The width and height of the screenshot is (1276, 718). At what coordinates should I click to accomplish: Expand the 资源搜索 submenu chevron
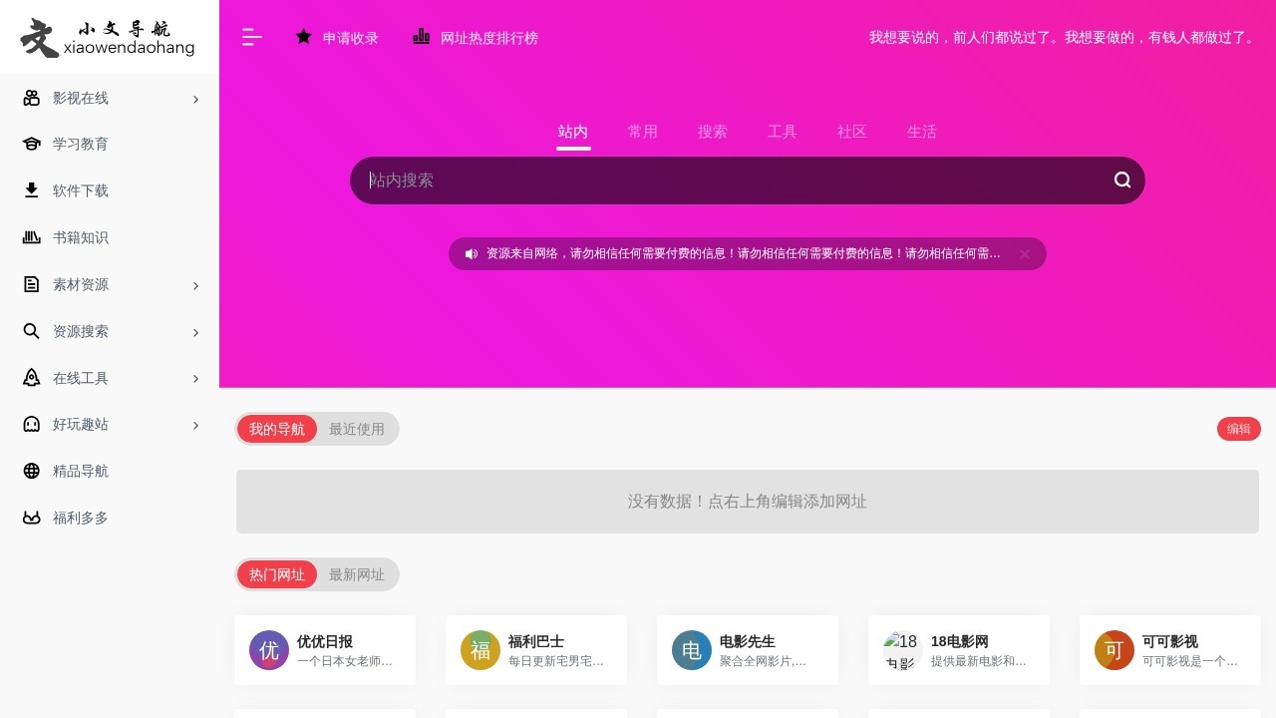point(195,332)
